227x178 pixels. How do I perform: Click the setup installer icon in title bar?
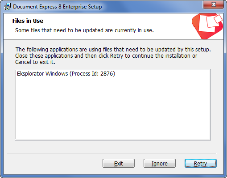click(7, 7)
